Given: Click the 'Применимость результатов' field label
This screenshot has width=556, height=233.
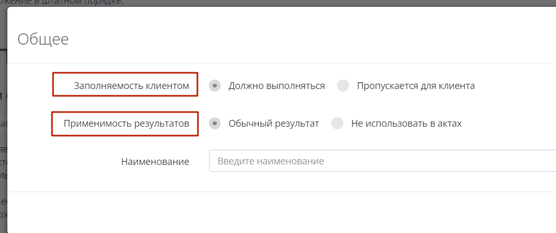Looking at the screenshot, I should [x=126, y=124].
